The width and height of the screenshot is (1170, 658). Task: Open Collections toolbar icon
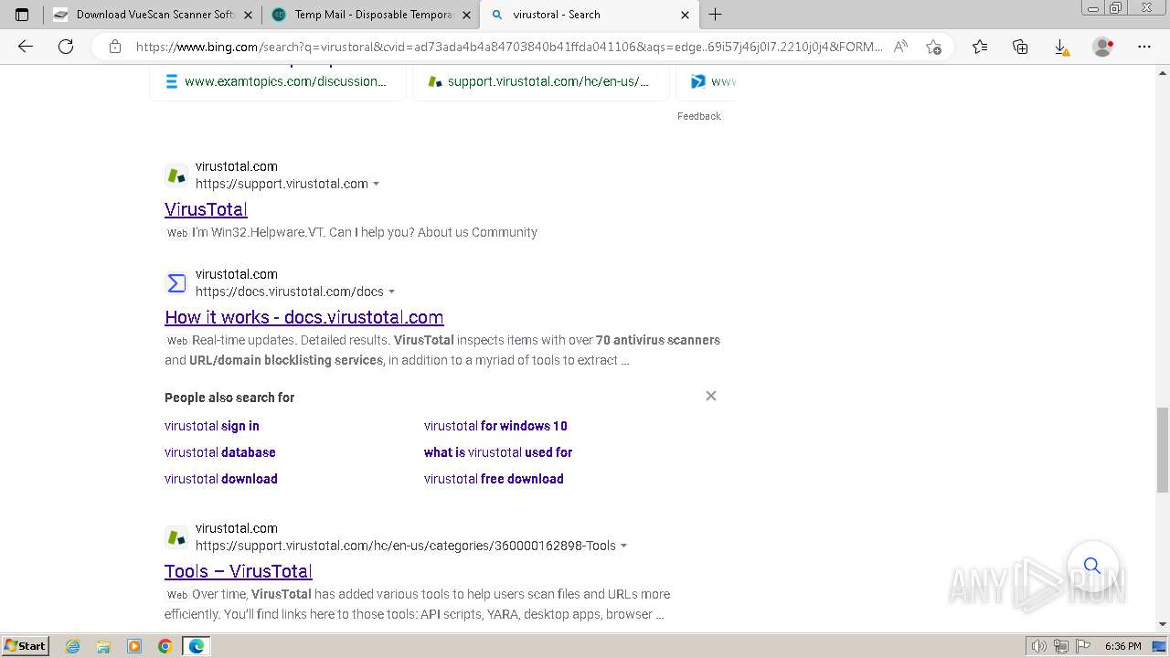click(1020, 47)
